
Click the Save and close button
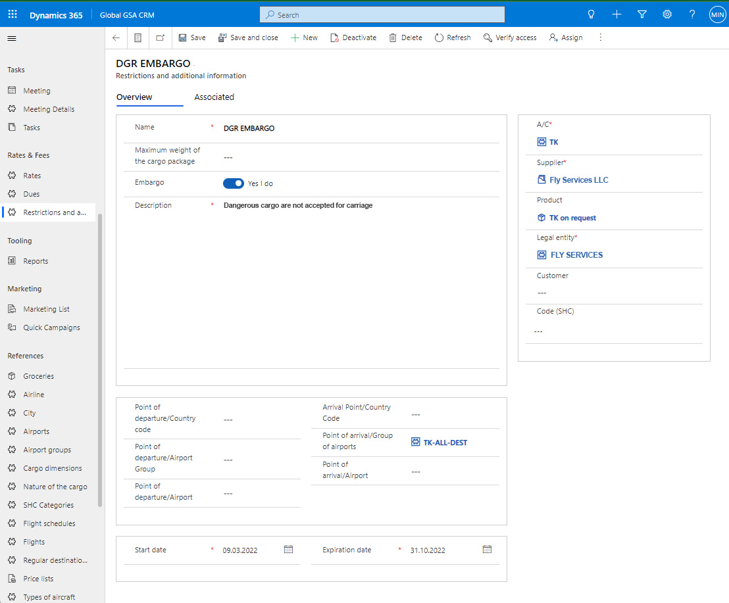point(248,38)
